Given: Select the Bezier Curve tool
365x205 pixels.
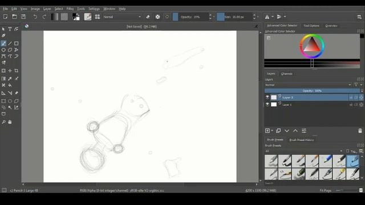Looking at the screenshot, I should pyautogui.click(x=3, y=56).
